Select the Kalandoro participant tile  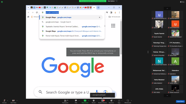175,70
